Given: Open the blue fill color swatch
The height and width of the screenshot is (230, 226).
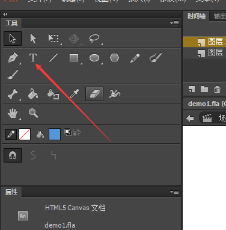Looking at the screenshot, I should pyautogui.click(x=55, y=134).
